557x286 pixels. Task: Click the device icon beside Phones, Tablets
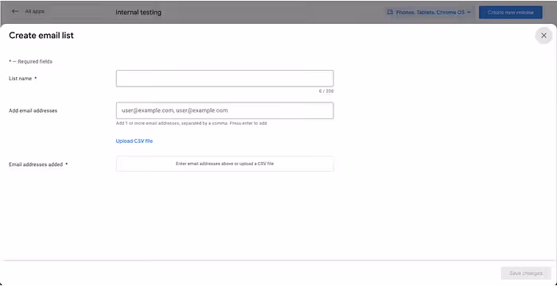click(x=390, y=13)
